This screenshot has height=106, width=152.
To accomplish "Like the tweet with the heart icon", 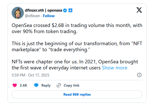I will click(14, 85).
